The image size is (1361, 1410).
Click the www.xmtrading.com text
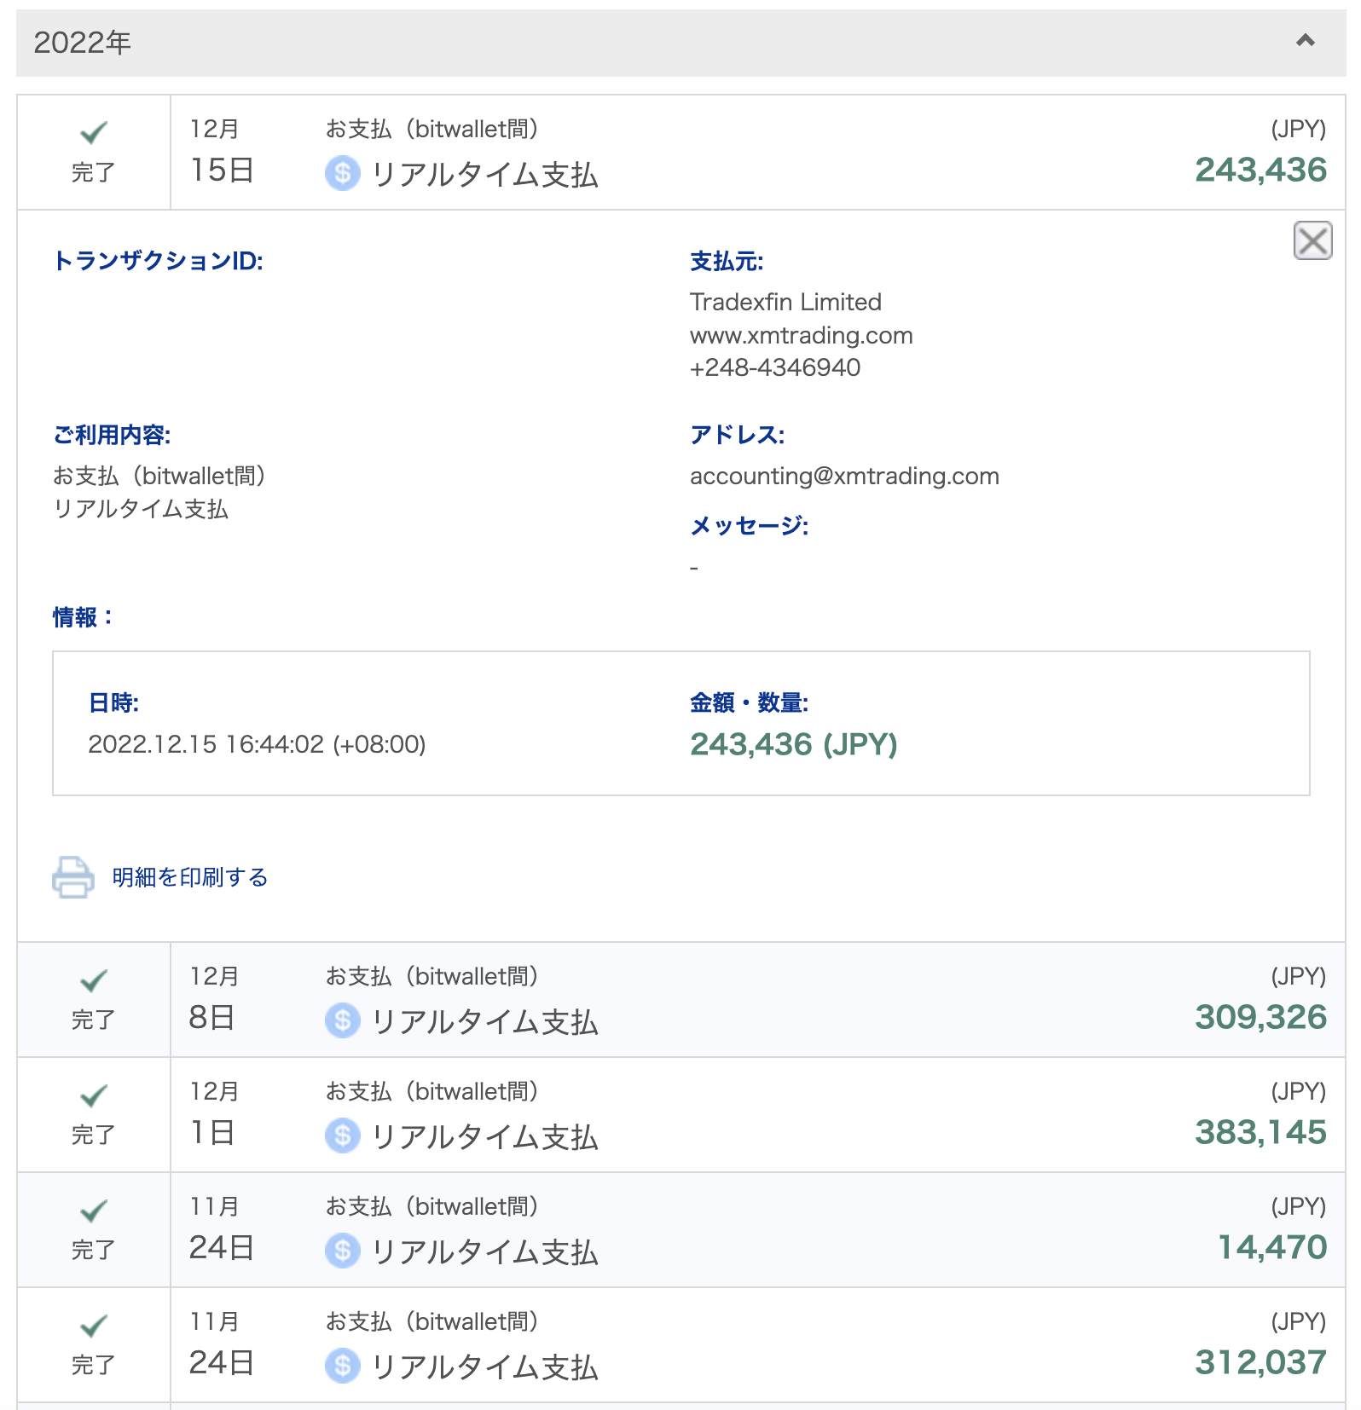tap(802, 335)
